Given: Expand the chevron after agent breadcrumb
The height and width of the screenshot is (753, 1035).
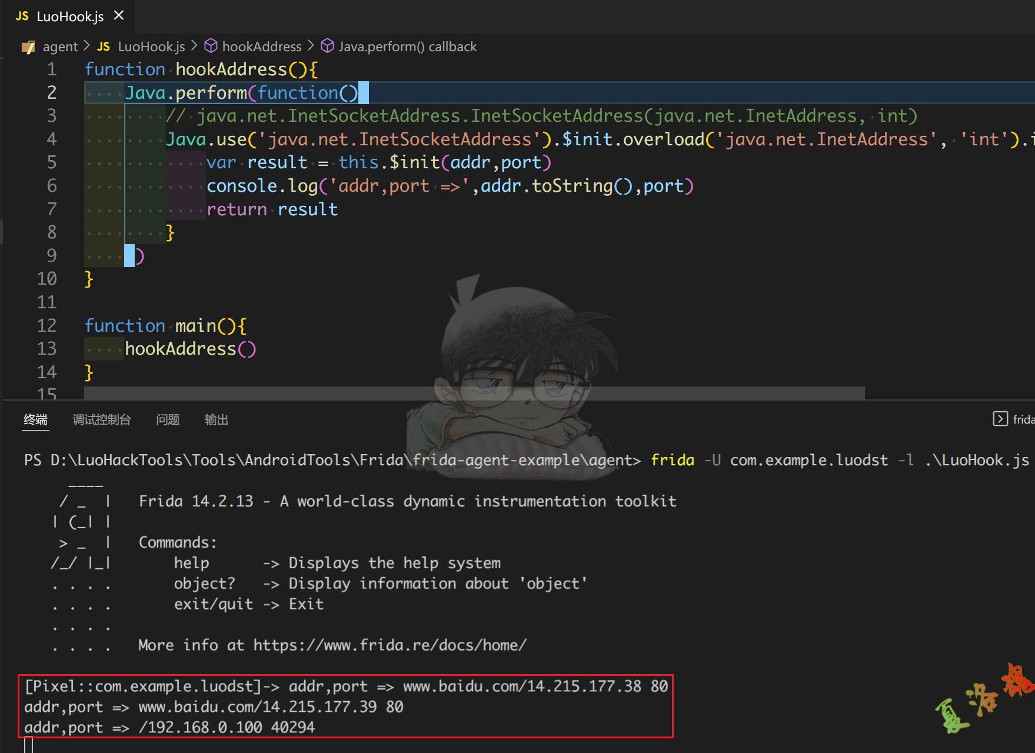Looking at the screenshot, I should 86,46.
